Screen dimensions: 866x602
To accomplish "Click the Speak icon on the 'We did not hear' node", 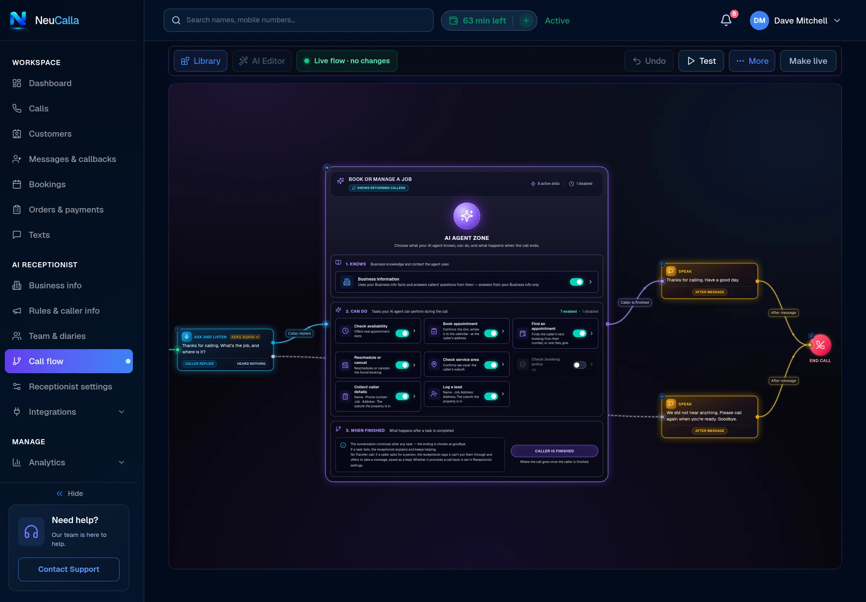I will tap(671, 404).
